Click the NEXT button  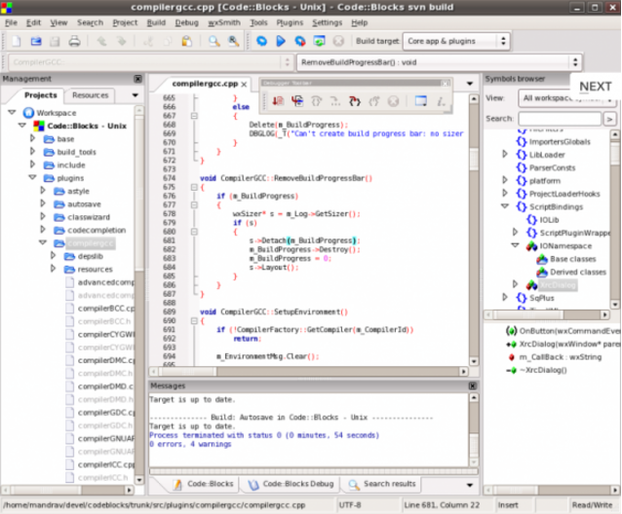pyautogui.click(x=595, y=86)
